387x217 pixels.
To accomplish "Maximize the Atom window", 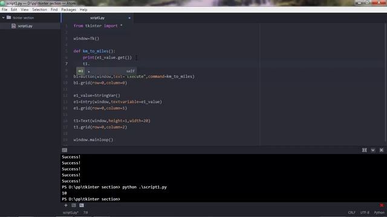I will pos(367,2).
